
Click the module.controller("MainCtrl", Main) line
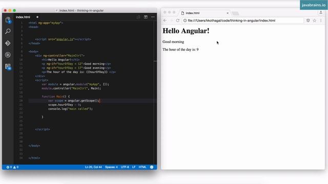click(x=71, y=88)
